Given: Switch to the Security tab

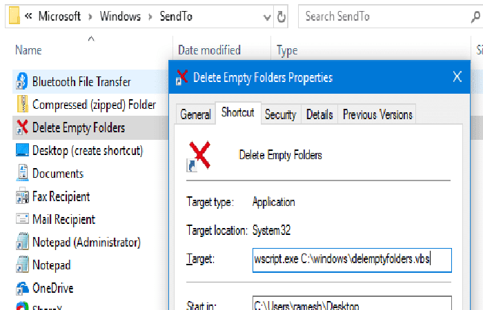Looking at the screenshot, I should click(x=280, y=114).
